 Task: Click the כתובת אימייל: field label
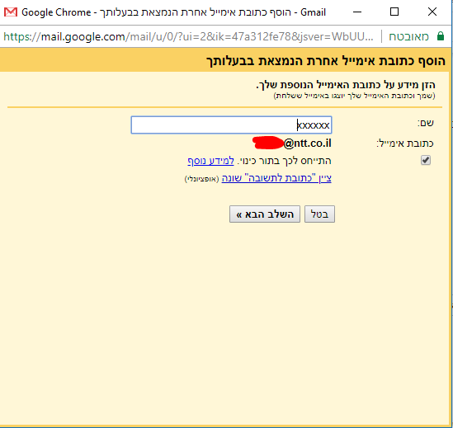405,143
